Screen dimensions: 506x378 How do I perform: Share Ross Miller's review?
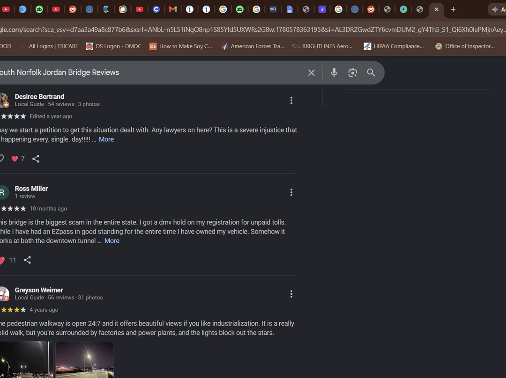pyautogui.click(x=28, y=260)
